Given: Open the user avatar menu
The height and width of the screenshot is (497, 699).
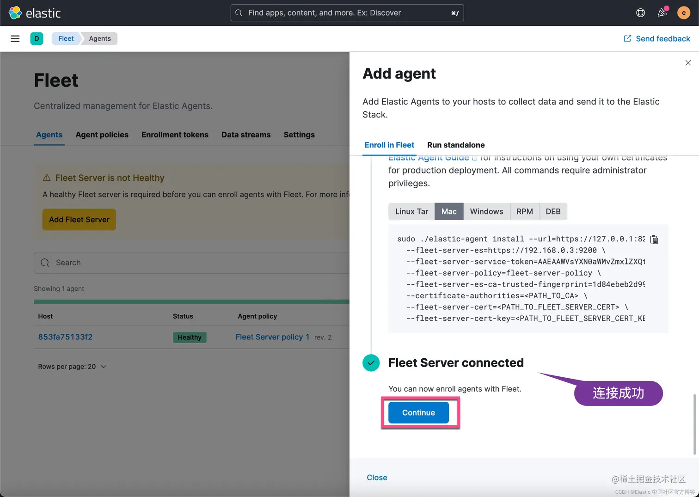Looking at the screenshot, I should (x=684, y=13).
